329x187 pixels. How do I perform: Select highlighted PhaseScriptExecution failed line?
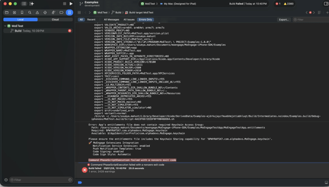pos(132,160)
